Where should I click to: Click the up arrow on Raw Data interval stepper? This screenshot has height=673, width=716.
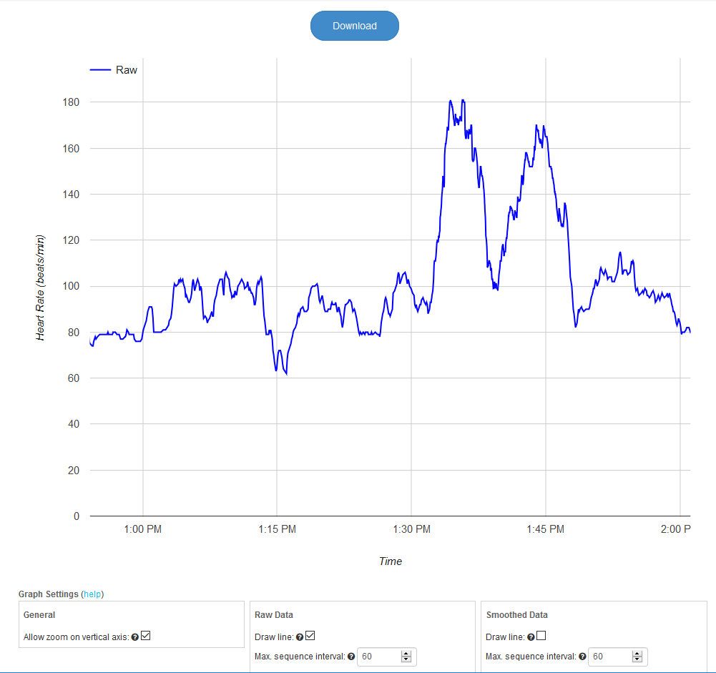(x=406, y=652)
